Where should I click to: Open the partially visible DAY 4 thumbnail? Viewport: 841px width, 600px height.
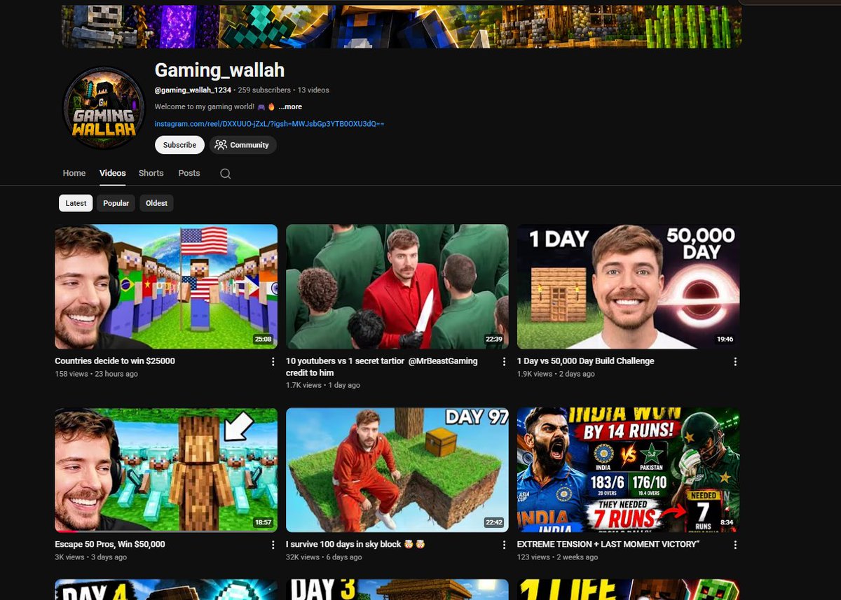tap(166, 589)
